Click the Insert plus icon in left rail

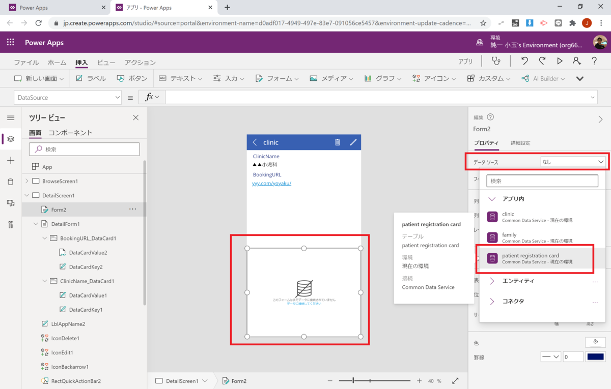pos(11,160)
